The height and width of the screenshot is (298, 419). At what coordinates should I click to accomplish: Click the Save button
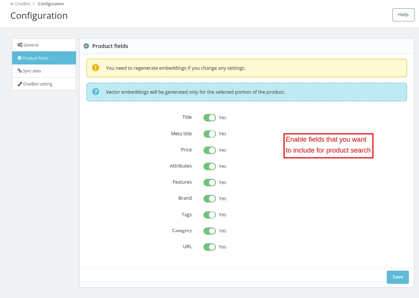398,277
